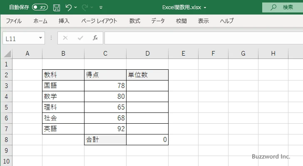Screen dimensions: 303x166
Task: Click the 教科 header cell
Action: click(x=63, y=75)
